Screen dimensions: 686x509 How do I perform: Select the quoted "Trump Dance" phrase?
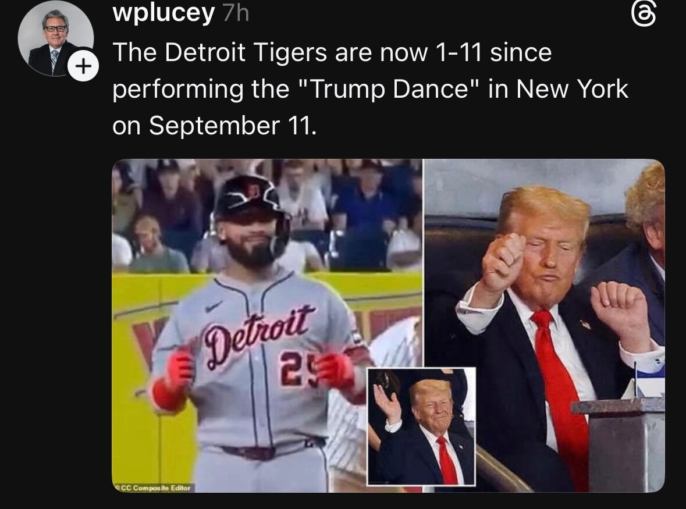pos(392,89)
